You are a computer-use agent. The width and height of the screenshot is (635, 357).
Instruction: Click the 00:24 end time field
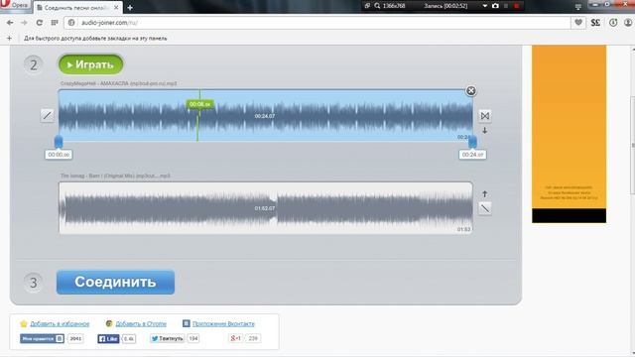click(x=472, y=155)
